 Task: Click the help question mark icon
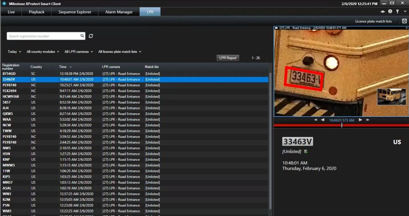click(390, 12)
